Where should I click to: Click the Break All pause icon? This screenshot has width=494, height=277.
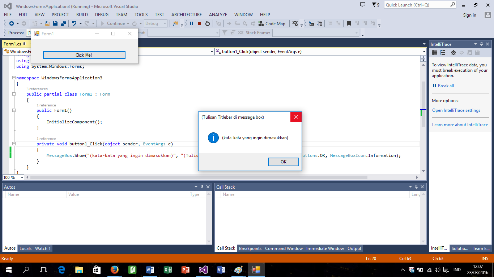pos(192,23)
